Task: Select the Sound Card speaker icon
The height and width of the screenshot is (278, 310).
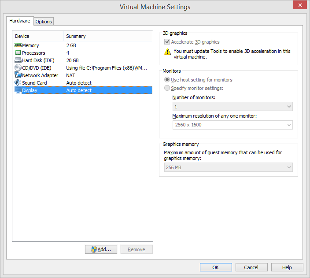Action: click(18, 83)
